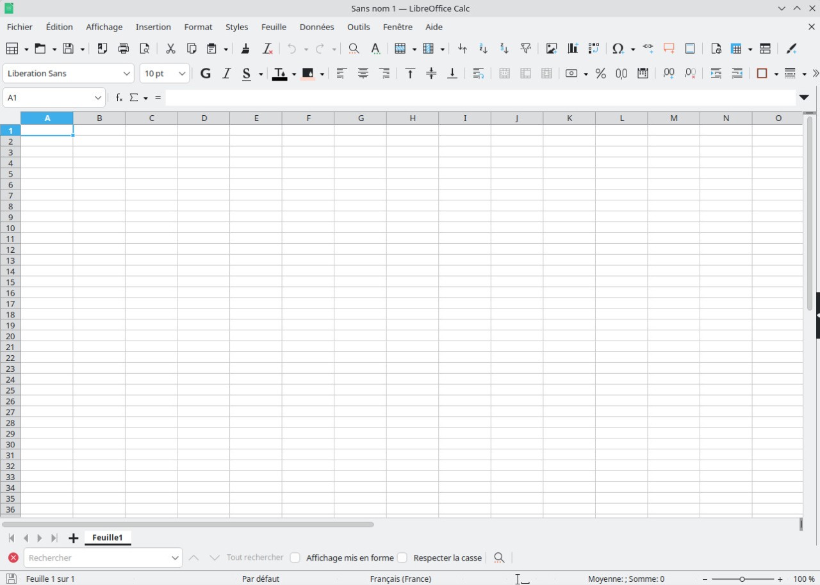Screen dimensions: 820x585
Task: Apply percent number format
Action: (600, 74)
